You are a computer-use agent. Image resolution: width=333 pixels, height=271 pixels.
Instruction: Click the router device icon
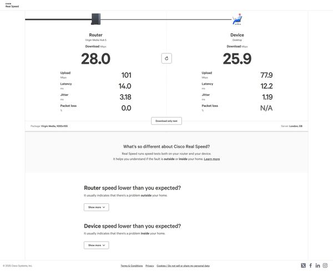pyautogui.click(x=96, y=19)
